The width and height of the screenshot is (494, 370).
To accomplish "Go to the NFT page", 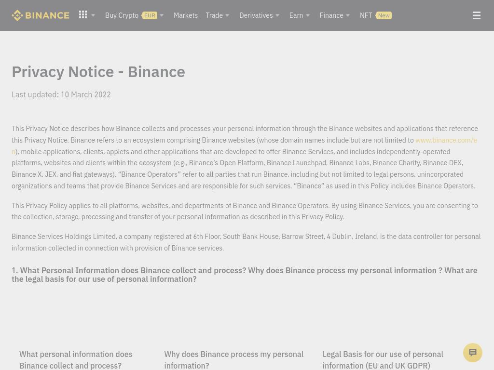I will point(366,15).
